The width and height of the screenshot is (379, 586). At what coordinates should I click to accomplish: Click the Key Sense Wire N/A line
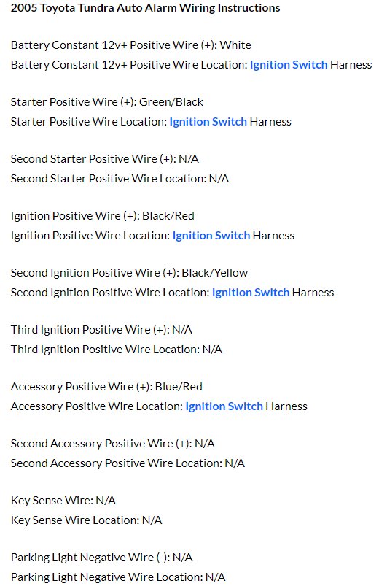(x=63, y=501)
